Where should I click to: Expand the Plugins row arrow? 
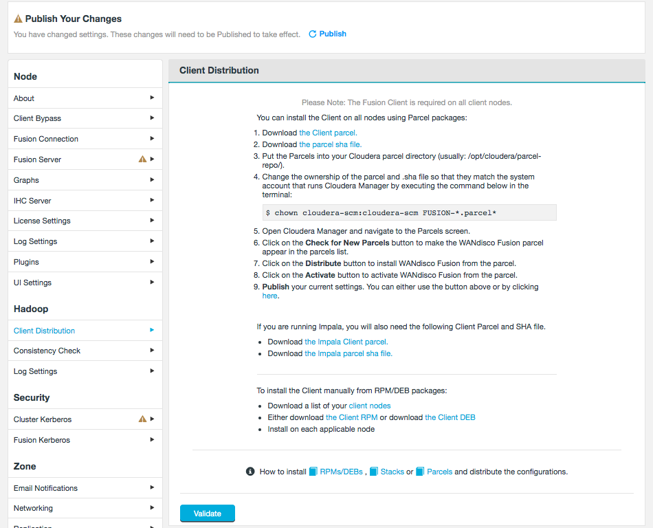click(152, 261)
